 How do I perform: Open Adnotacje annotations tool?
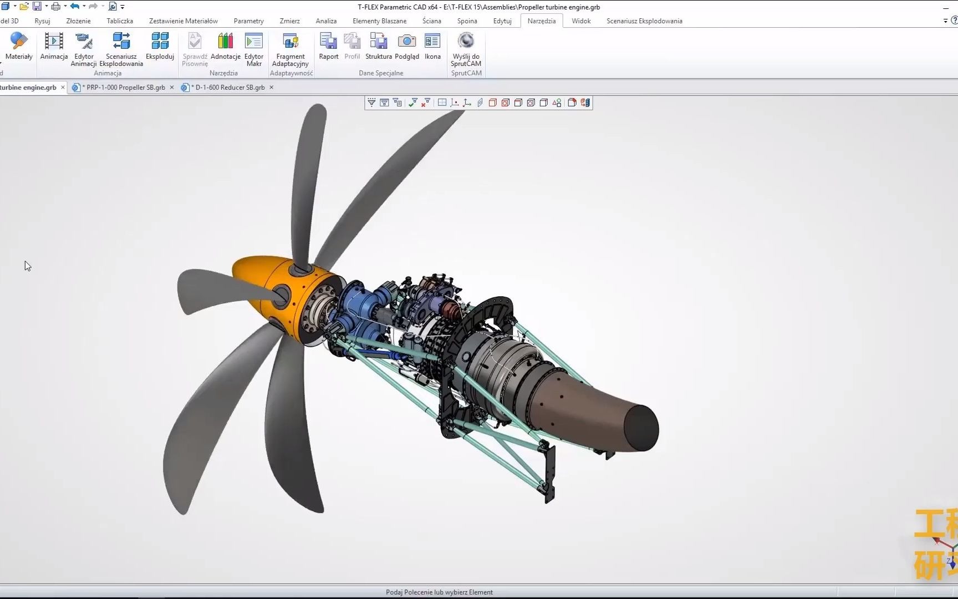coord(225,46)
